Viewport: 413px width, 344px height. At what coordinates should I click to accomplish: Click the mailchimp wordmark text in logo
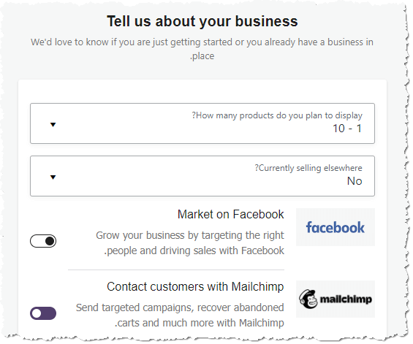click(x=346, y=299)
